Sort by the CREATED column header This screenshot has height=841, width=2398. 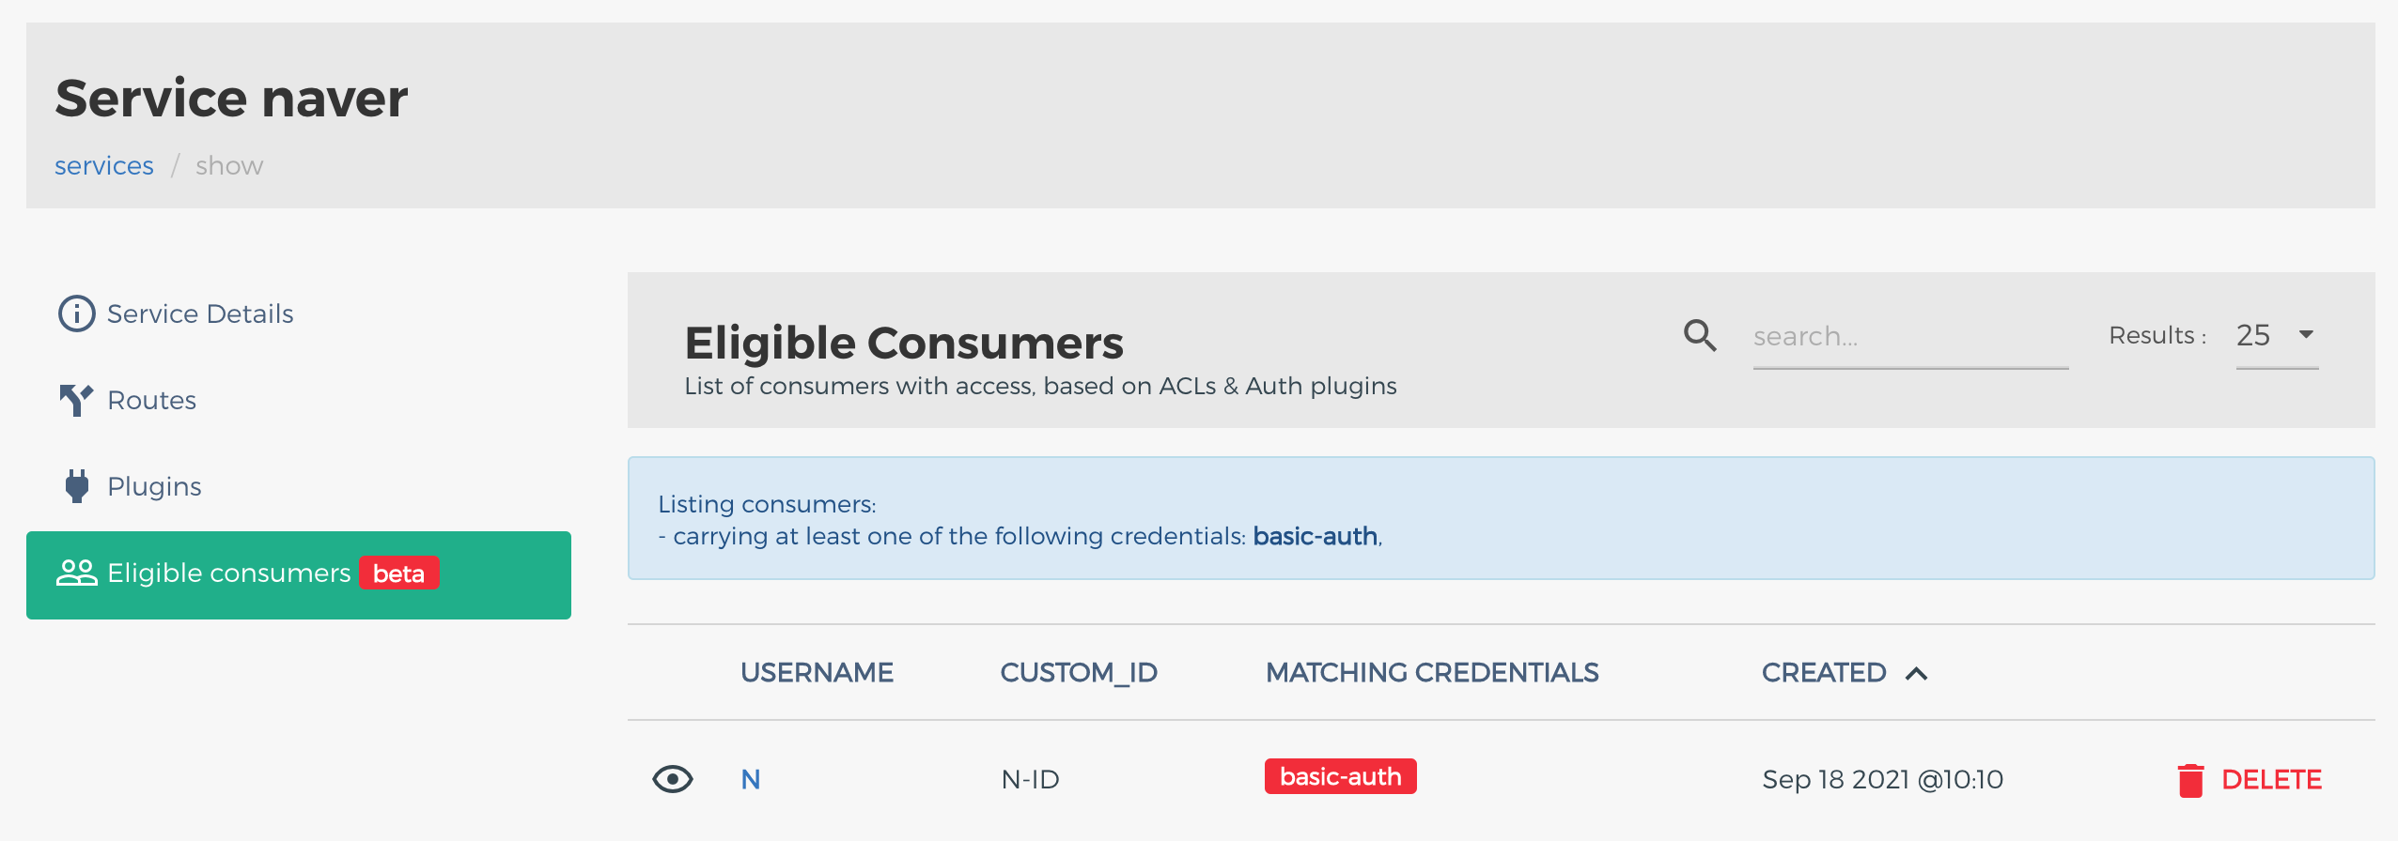point(1823,673)
